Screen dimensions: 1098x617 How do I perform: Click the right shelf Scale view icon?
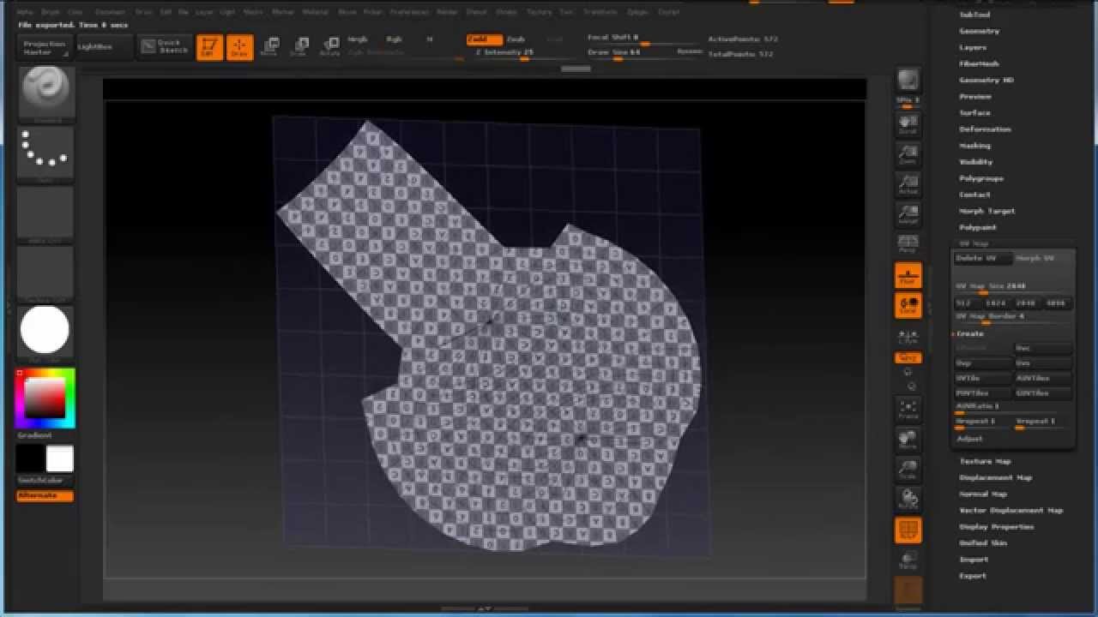(908, 469)
